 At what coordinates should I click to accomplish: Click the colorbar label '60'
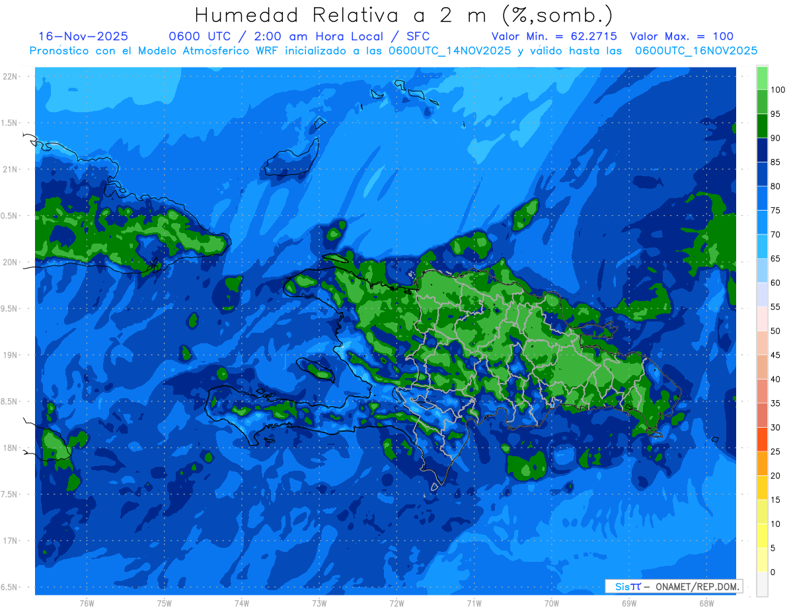pyautogui.click(x=775, y=283)
